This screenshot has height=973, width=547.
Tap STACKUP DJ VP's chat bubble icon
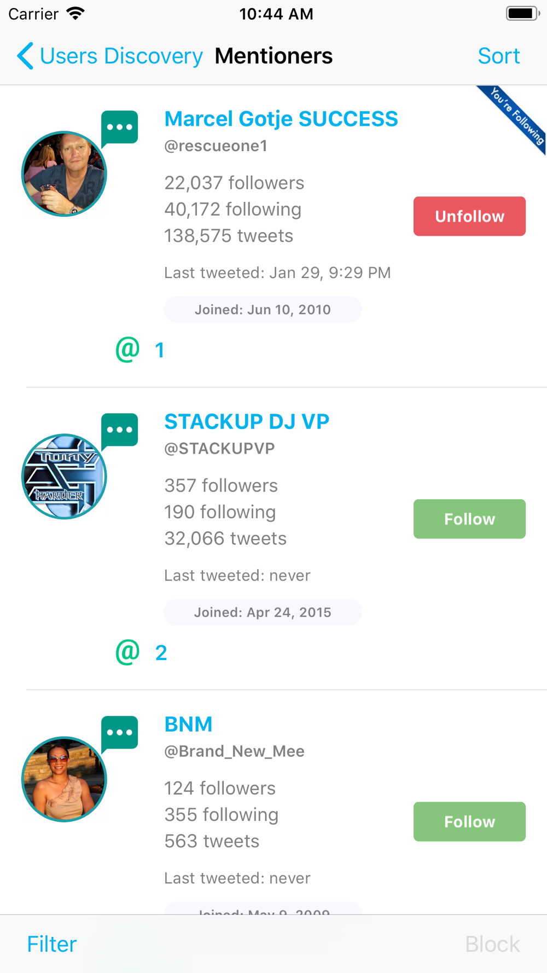pos(119,432)
